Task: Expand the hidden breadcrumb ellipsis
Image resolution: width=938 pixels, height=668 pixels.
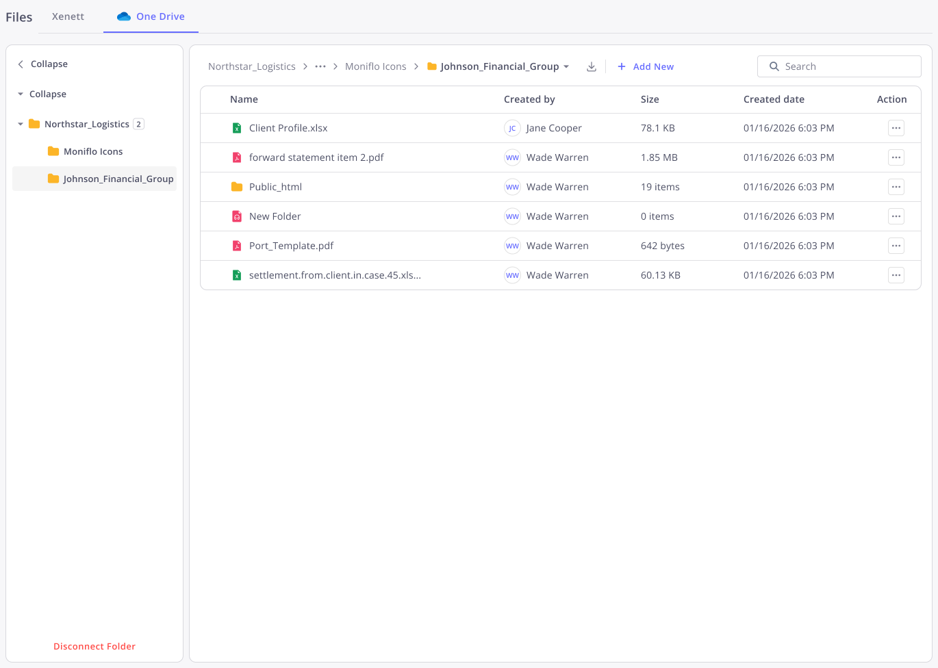Action: click(320, 66)
